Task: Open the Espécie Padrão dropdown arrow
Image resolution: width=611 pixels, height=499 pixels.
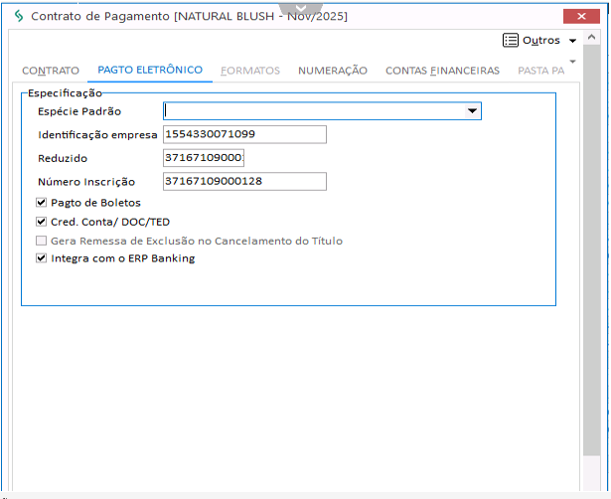Action: point(472,111)
